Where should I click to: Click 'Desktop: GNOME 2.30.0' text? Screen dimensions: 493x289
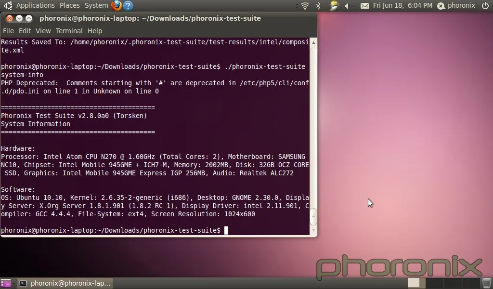point(238,197)
